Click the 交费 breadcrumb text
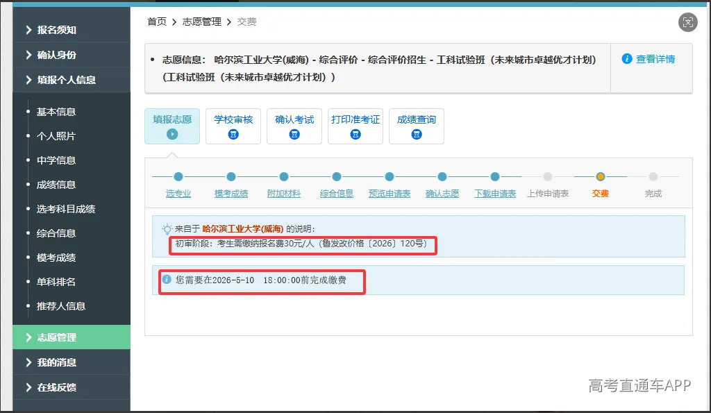This screenshot has width=711, height=413. coord(246,22)
